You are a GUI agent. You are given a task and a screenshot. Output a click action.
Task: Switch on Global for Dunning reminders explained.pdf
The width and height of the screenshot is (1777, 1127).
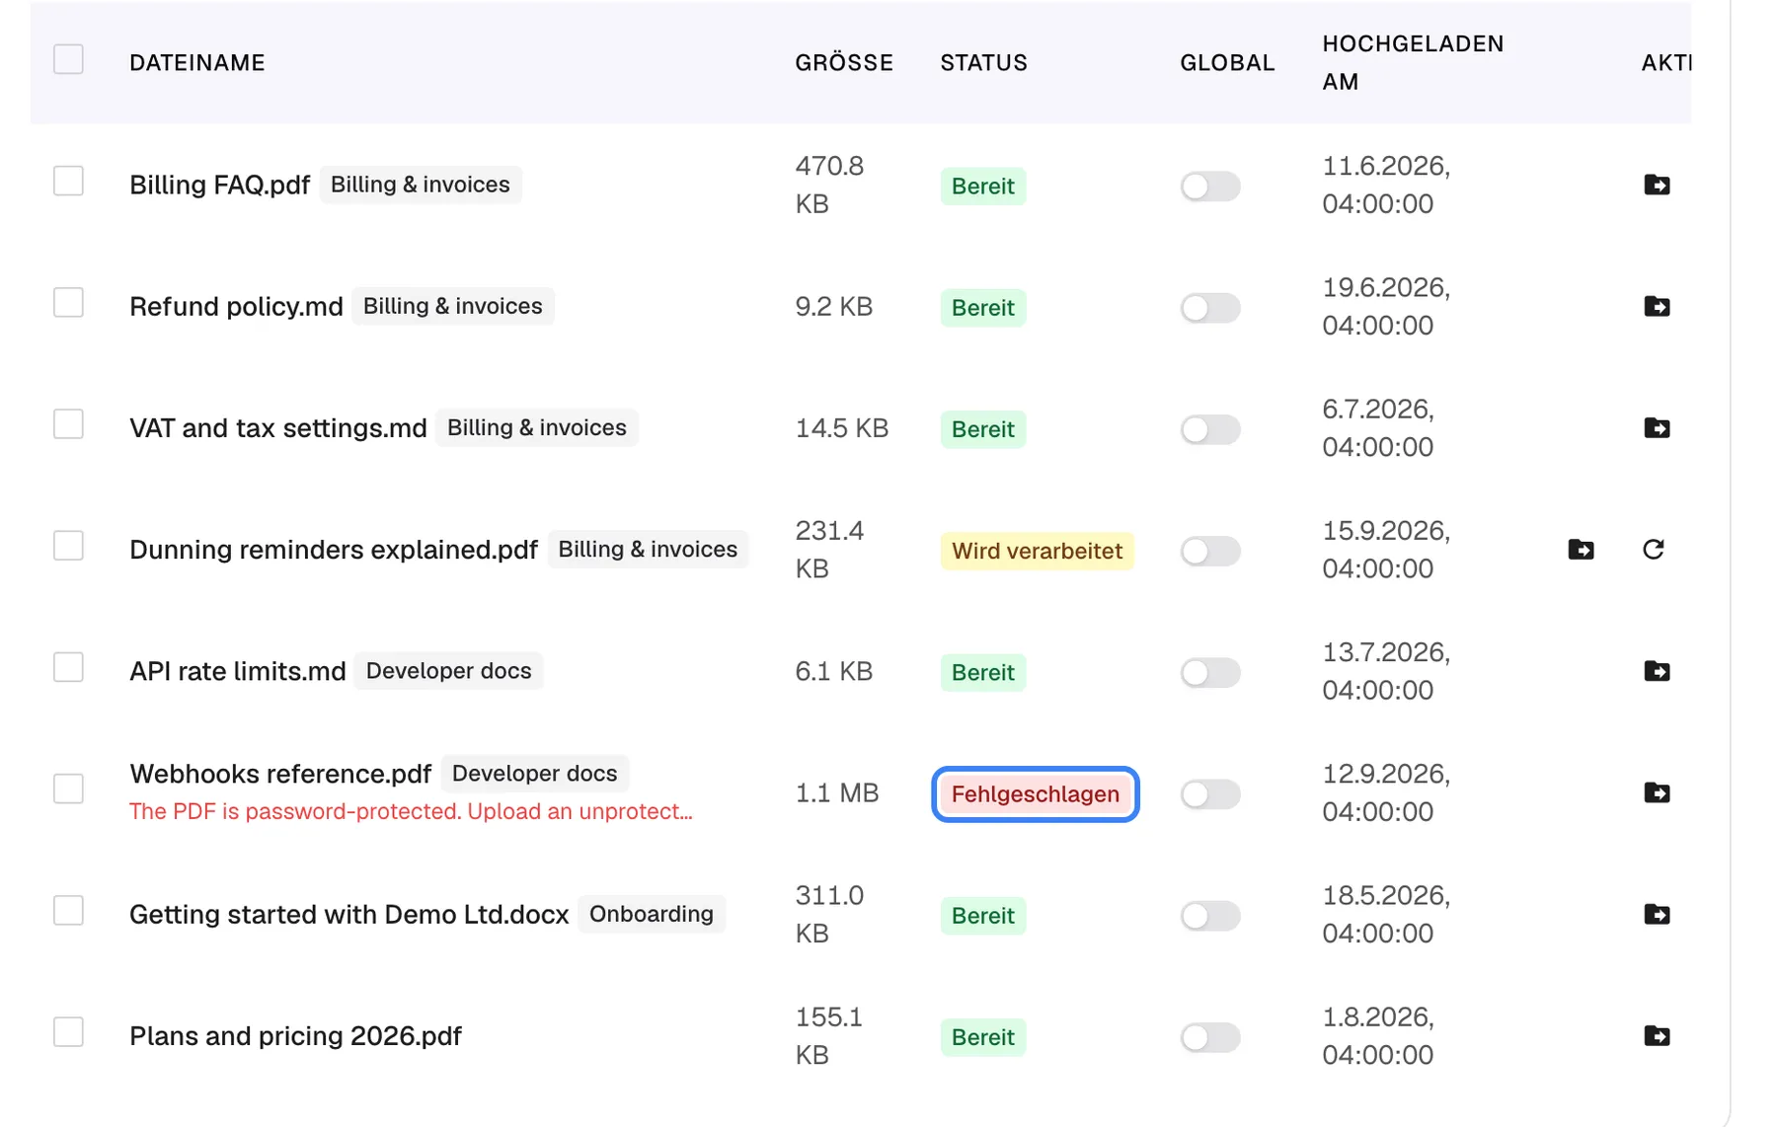point(1210,550)
